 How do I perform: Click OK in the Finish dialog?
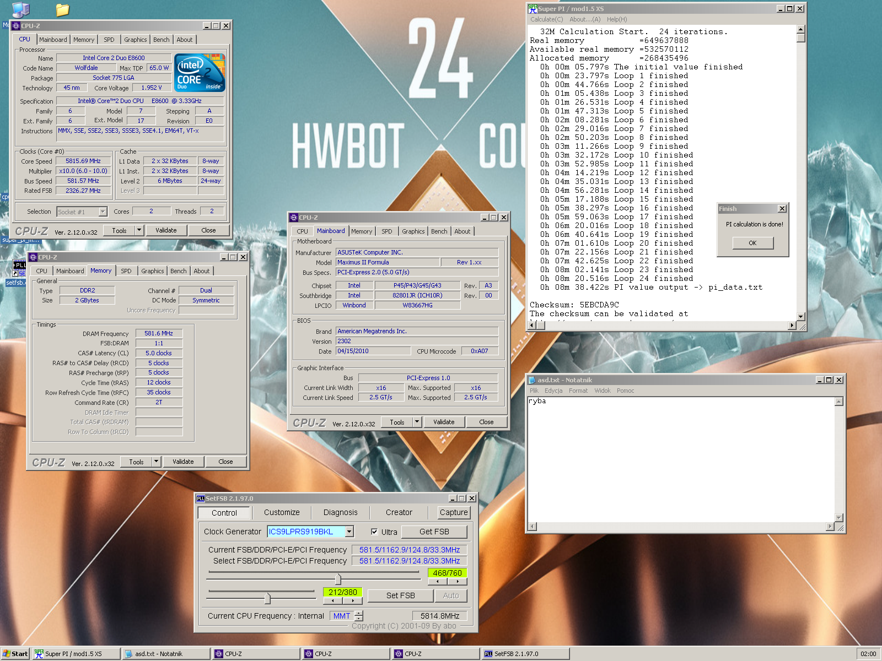click(x=753, y=243)
